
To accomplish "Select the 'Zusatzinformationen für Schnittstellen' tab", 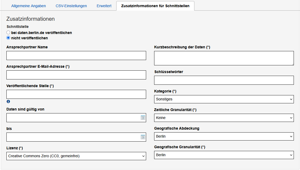I will coord(155,6).
